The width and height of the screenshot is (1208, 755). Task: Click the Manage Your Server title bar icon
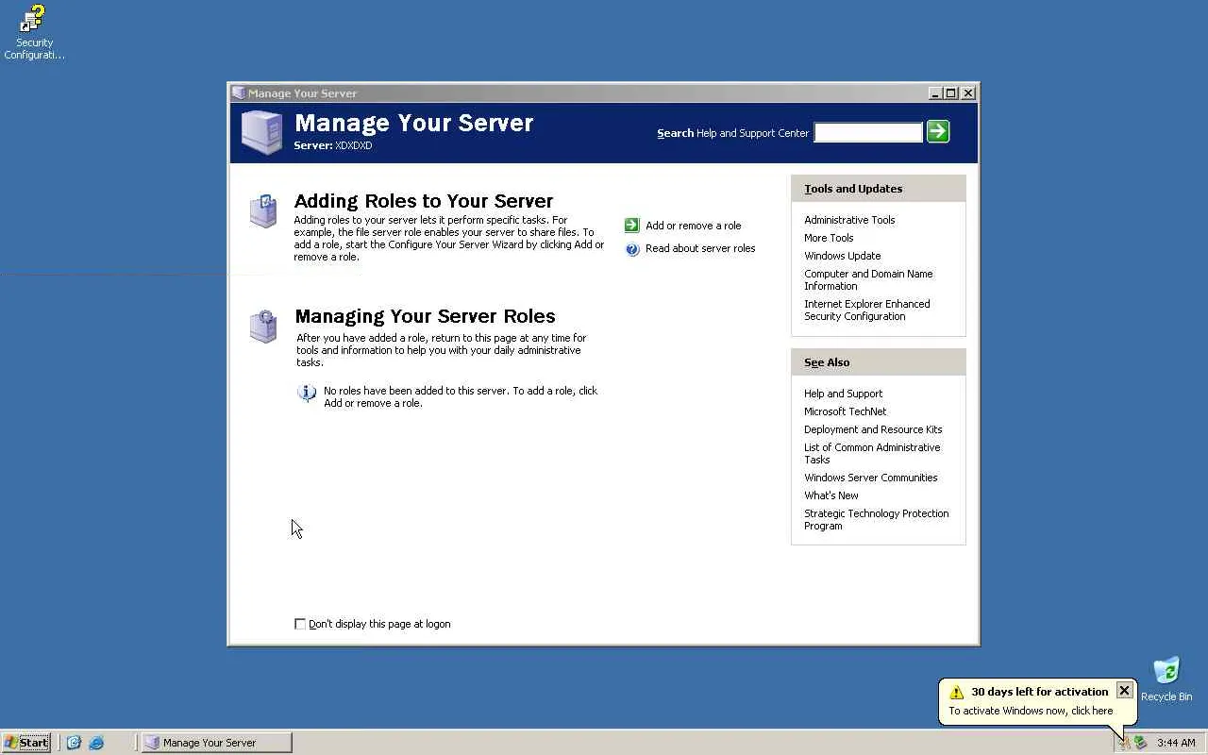tap(239, 93)
